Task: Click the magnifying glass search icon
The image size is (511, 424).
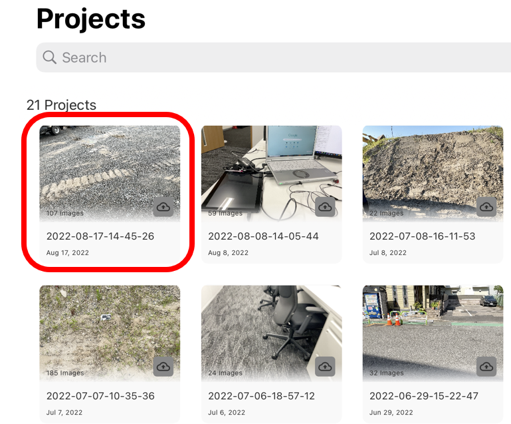Action: click(x=50, y=57)
